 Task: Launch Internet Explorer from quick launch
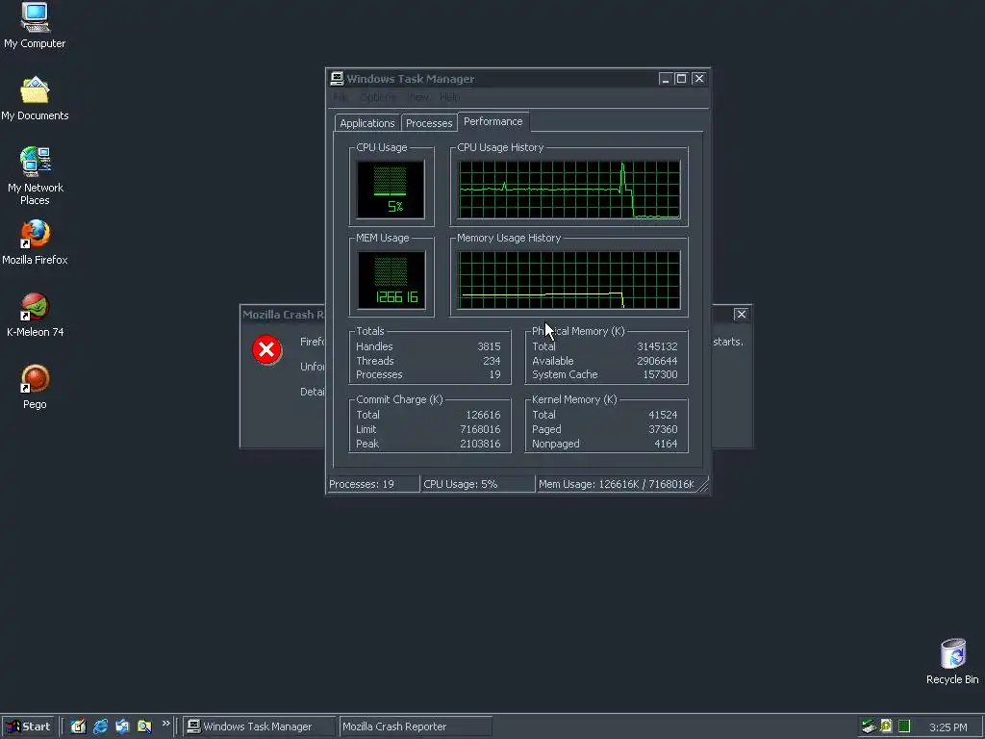pyautogui.click(x=100, y=726)
